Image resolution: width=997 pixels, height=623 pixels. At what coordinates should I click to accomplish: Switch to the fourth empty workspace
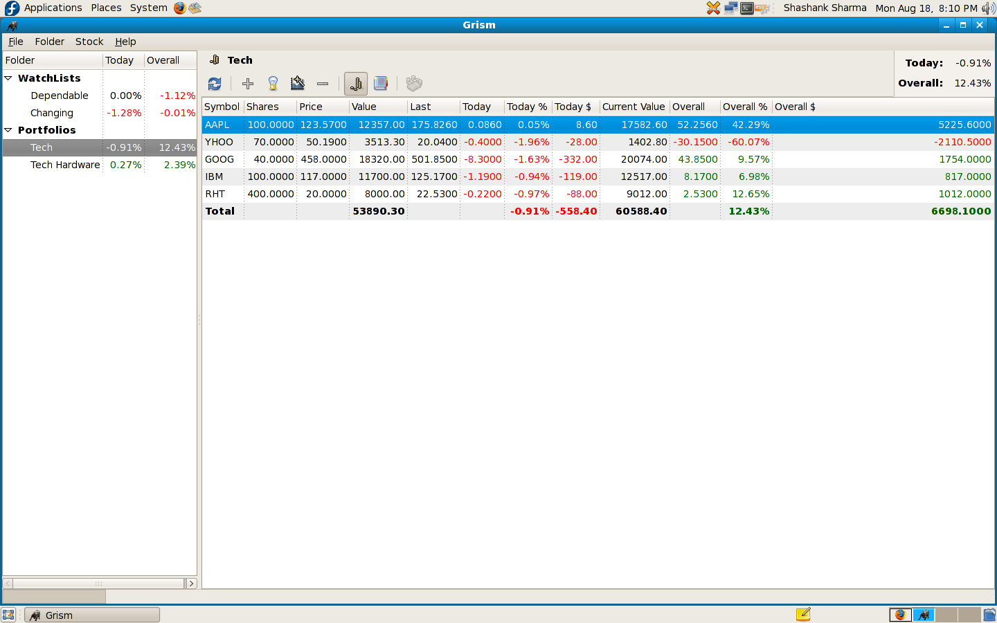(x=969, y=615)
